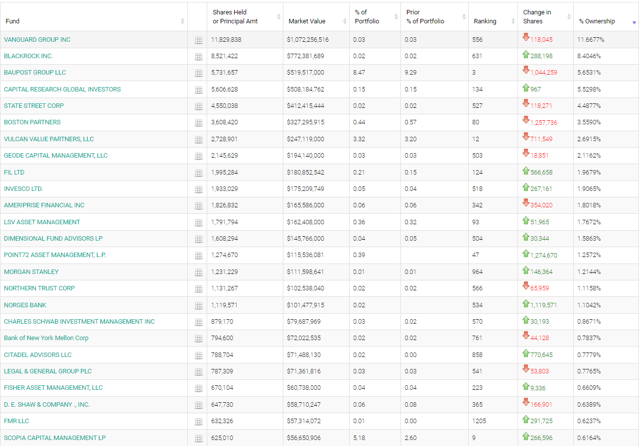Open GEODE CAPITAL MANAGEMENT, LLC link
Image resolution: width=639 pixels, height=446 pixels.
56,156
